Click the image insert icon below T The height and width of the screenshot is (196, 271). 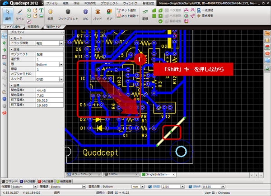(41, 16)
